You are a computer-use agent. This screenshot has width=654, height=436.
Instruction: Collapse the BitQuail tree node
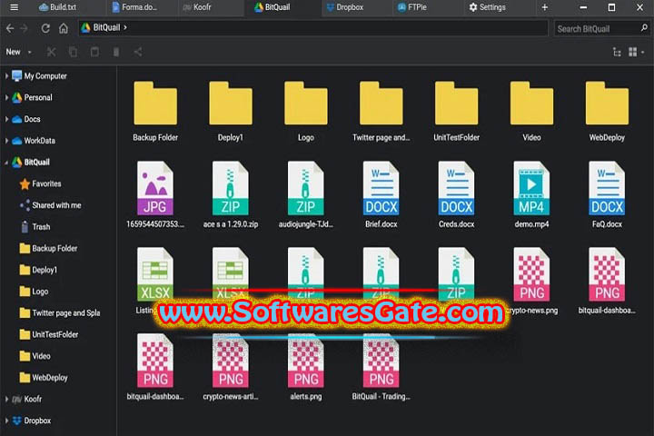(x=6, y=163)
